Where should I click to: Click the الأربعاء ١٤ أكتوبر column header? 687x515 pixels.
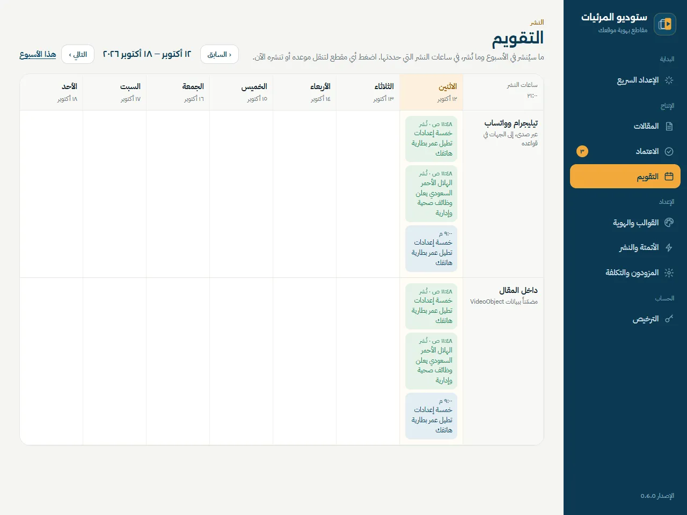click(x=305, y=92)
